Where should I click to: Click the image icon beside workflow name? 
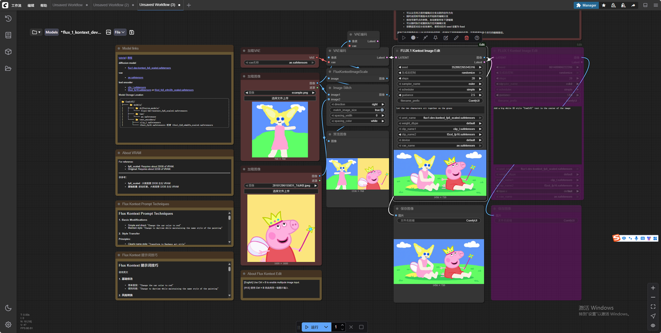pyautogui.click(x=108, y=32)
